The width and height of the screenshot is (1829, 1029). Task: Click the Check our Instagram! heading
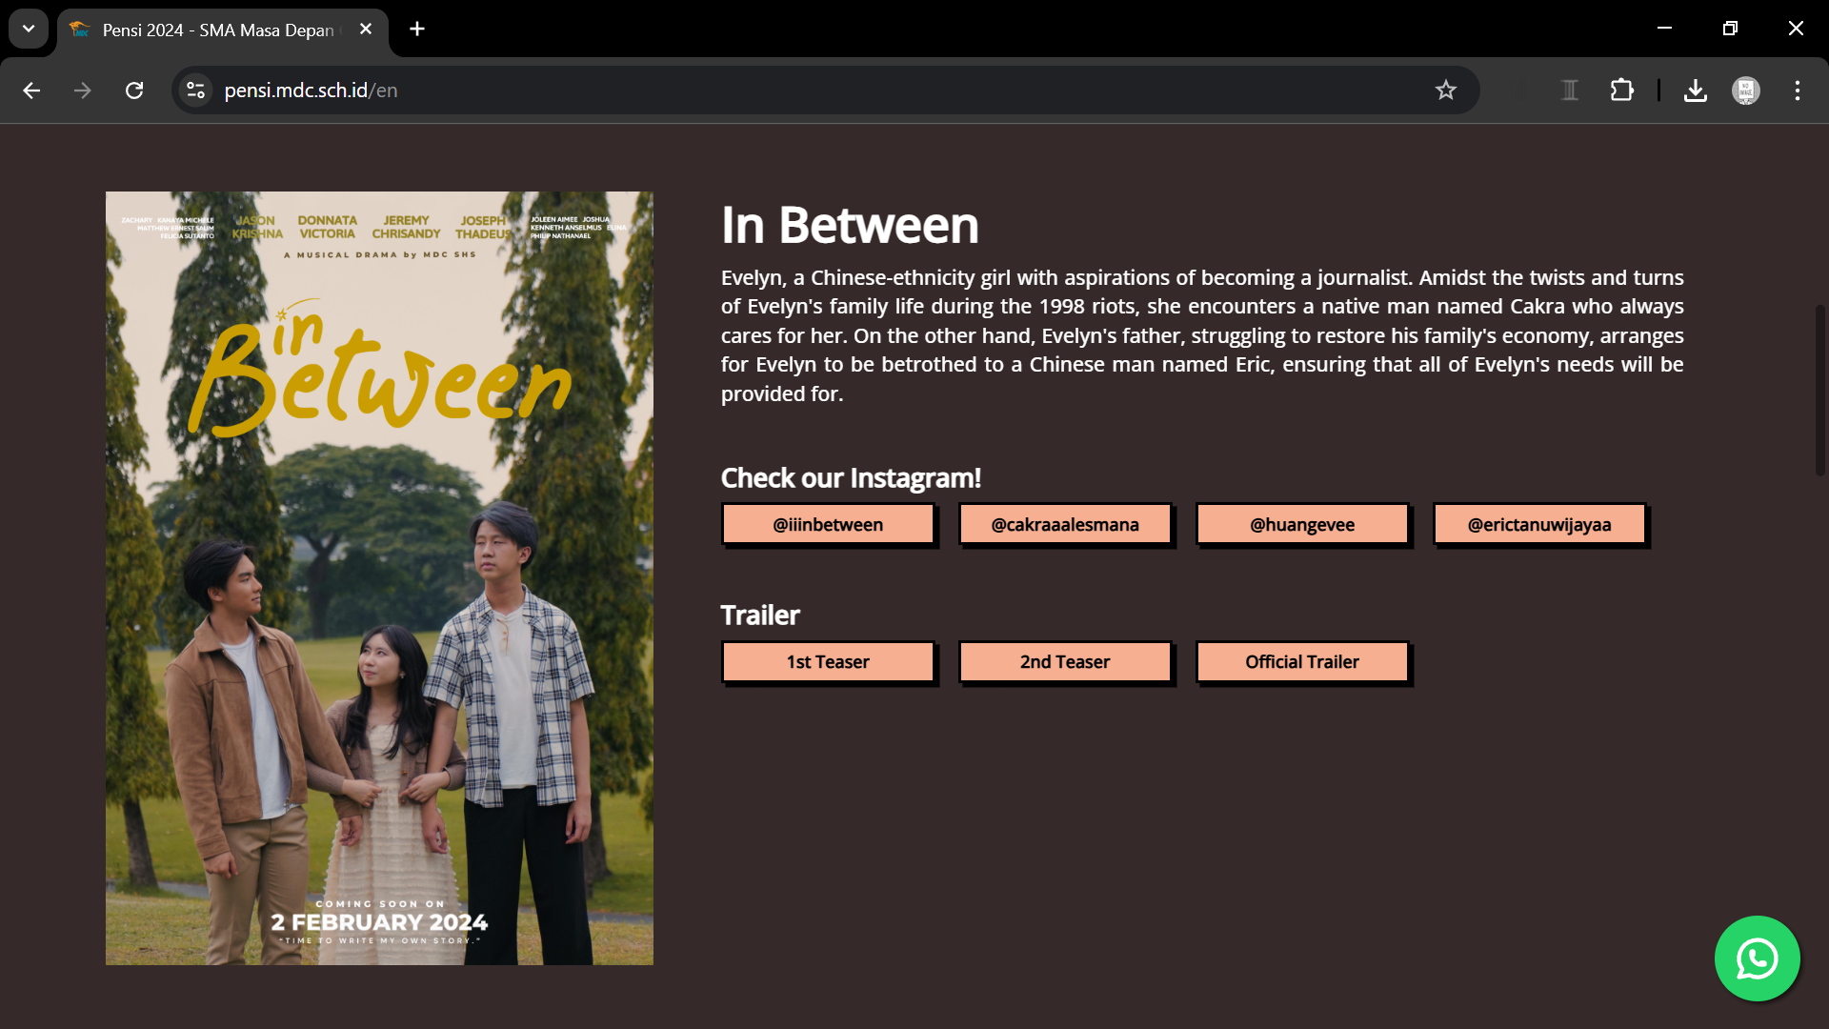point(851,477)
